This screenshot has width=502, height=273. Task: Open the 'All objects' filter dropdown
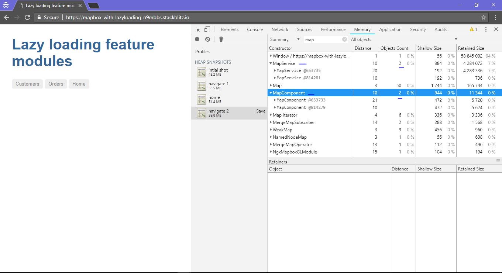point(404,39)
